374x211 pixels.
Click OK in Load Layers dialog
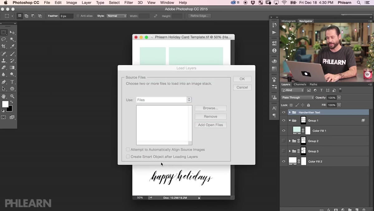pos(242,79)
